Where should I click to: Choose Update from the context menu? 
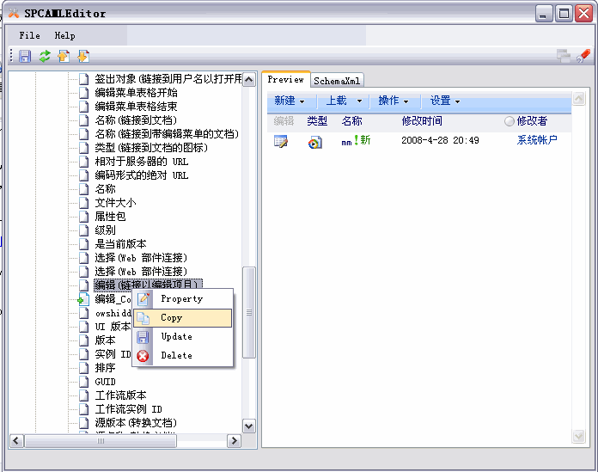click(182, 336)
